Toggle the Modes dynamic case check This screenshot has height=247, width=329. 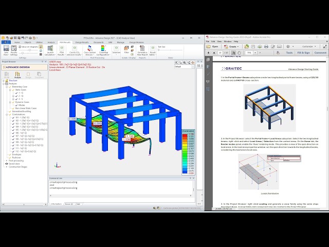(x=16, y=105)
